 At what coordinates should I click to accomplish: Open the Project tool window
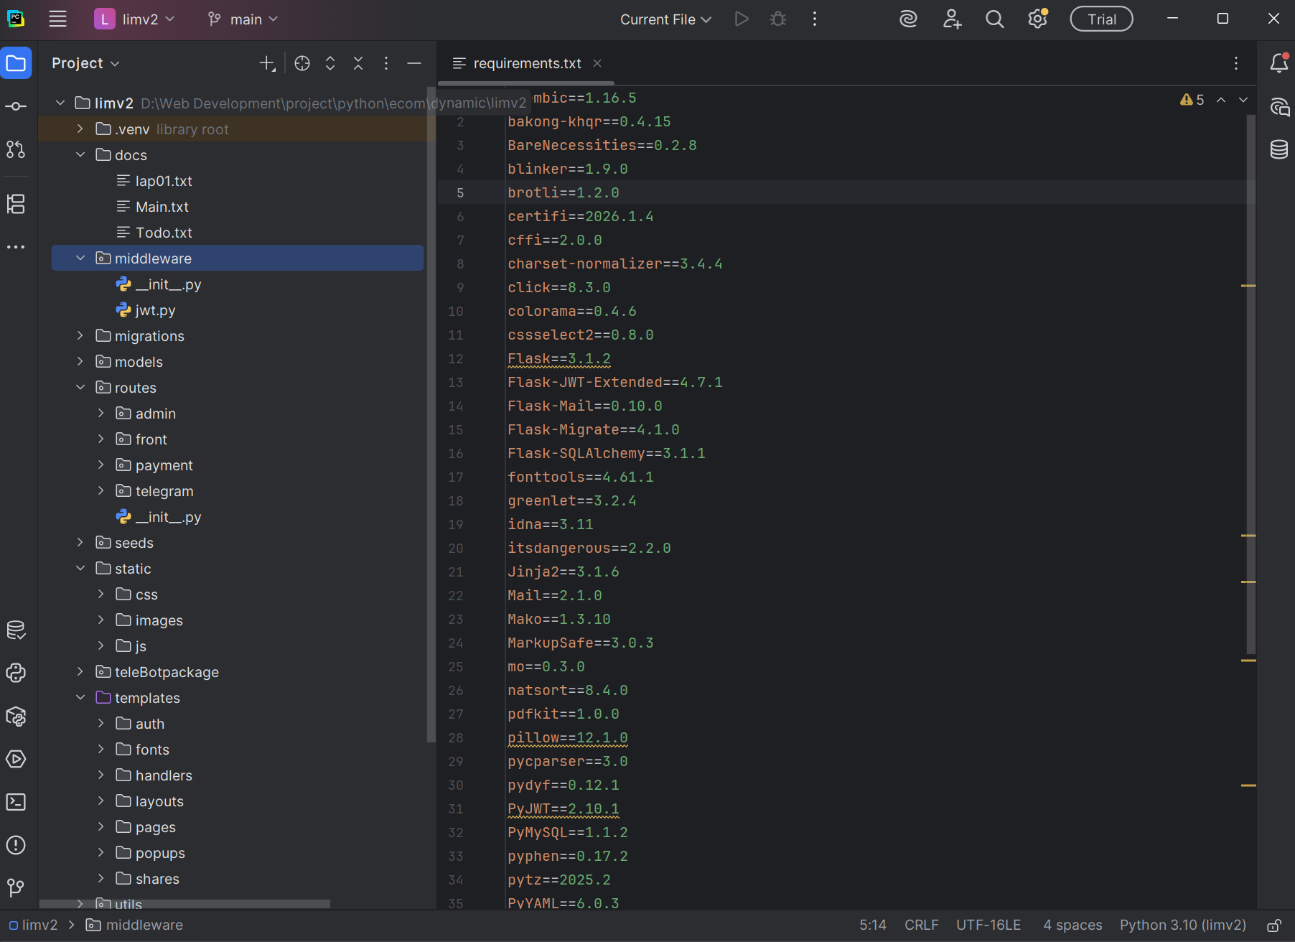[17, 63]
